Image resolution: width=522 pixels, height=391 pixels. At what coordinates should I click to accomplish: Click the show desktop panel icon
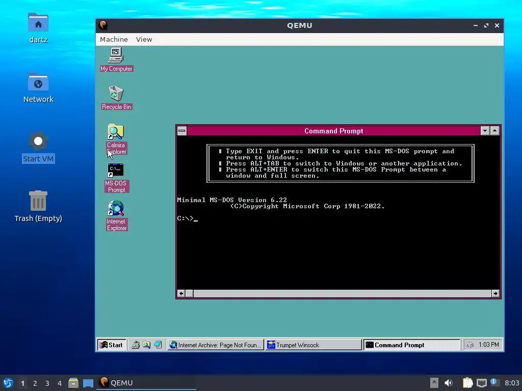[x=88, y=383]
